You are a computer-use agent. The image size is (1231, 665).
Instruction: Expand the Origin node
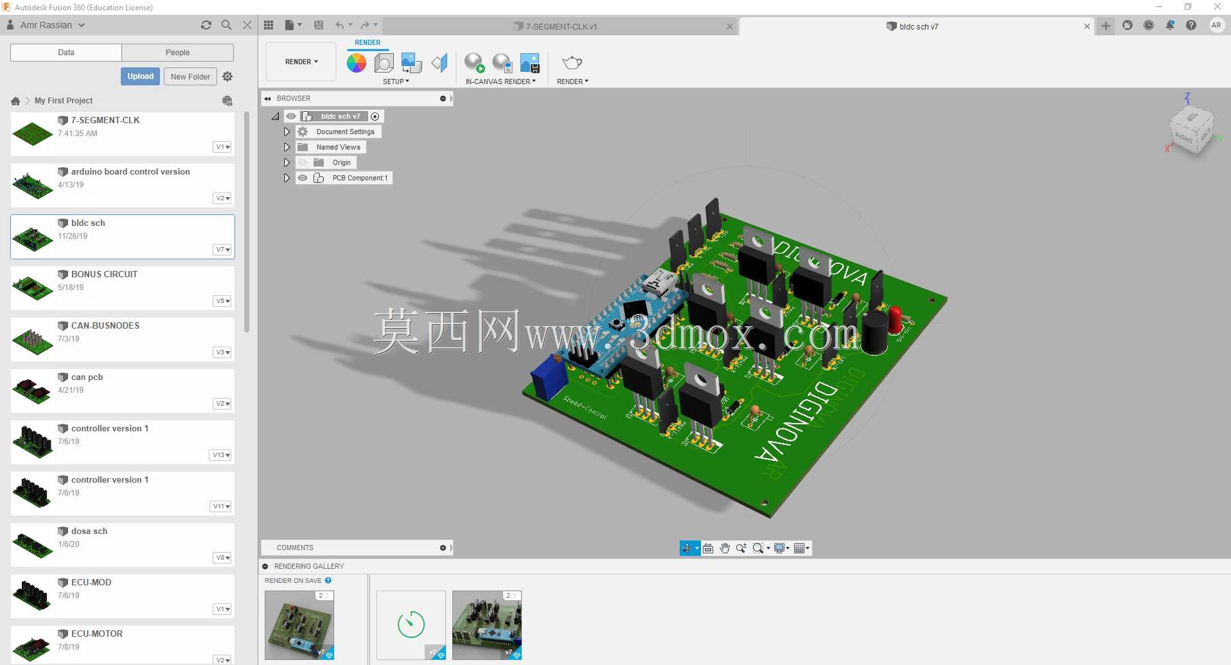pyautogui.click(x=287, y=162)
